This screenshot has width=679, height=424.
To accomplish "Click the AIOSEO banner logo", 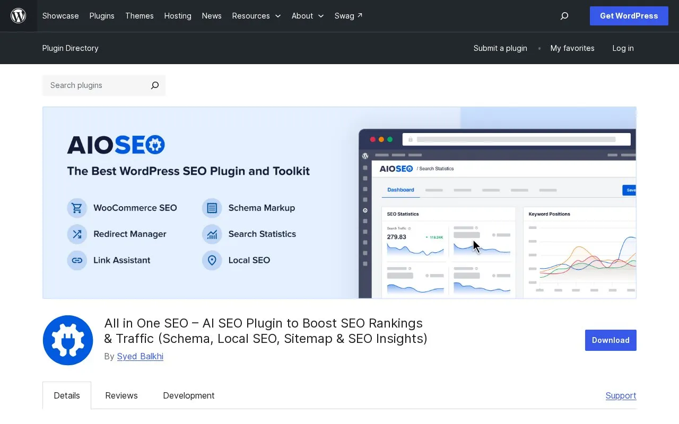I will 116,145.
